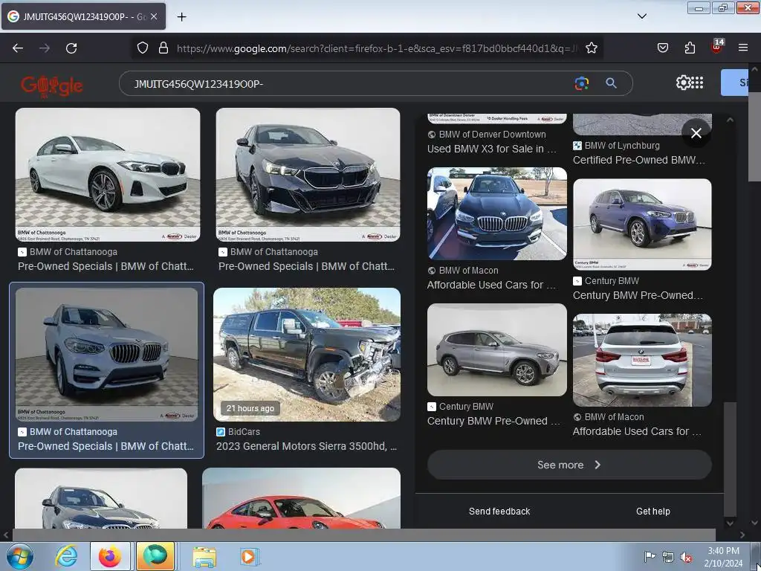Launch Internet Explorer from taskbar
761x571 pixels.
(x=66, y=556)
